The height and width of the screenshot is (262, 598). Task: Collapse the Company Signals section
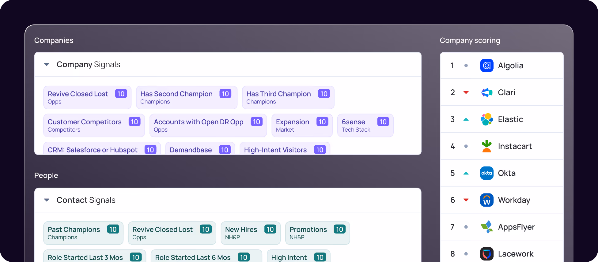[47, 64]
